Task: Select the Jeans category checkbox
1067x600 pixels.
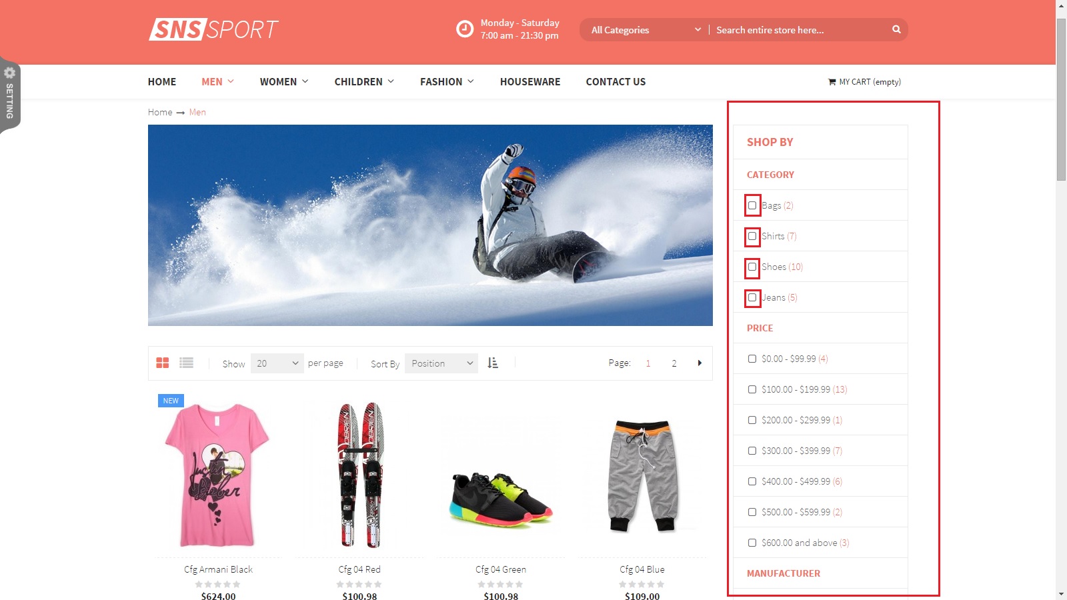Action: coord(752,297)
